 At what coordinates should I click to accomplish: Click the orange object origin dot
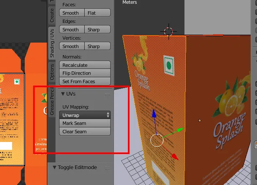point(200,121)
